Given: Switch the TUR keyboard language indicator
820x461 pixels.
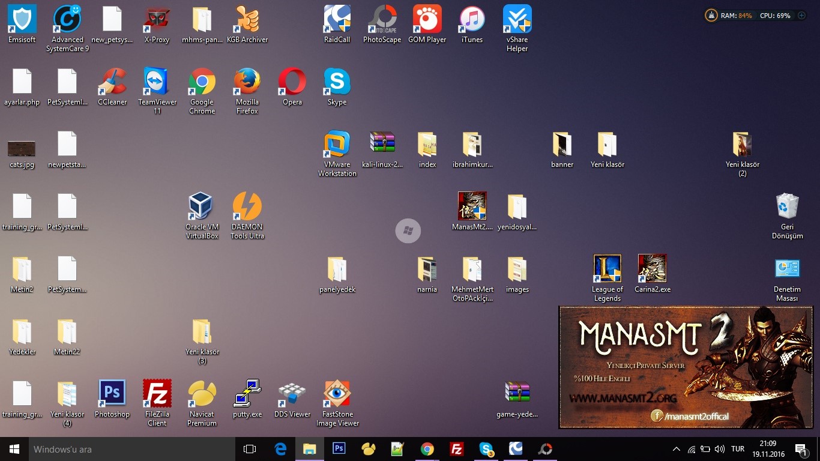Looking at the screenshot, I should (x=738, y=449).
